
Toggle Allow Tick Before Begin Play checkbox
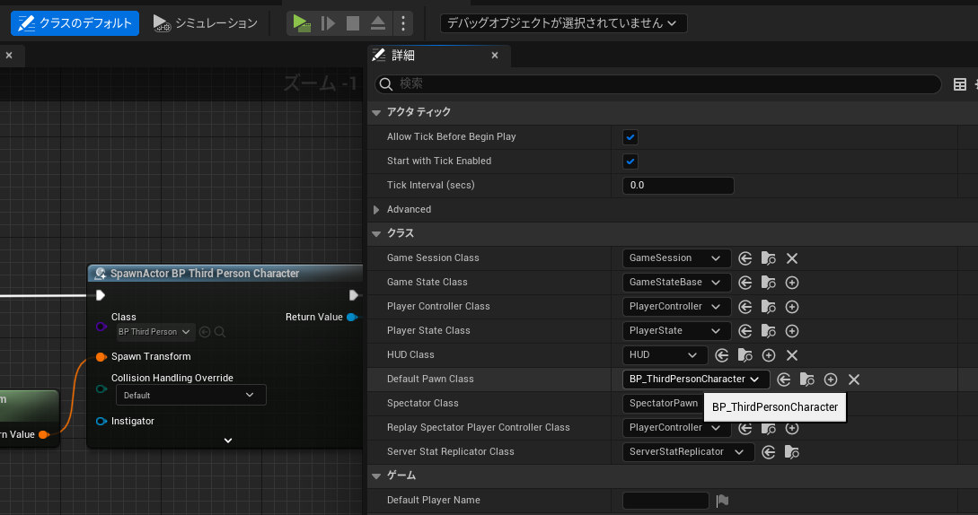(x=630, y=137)
